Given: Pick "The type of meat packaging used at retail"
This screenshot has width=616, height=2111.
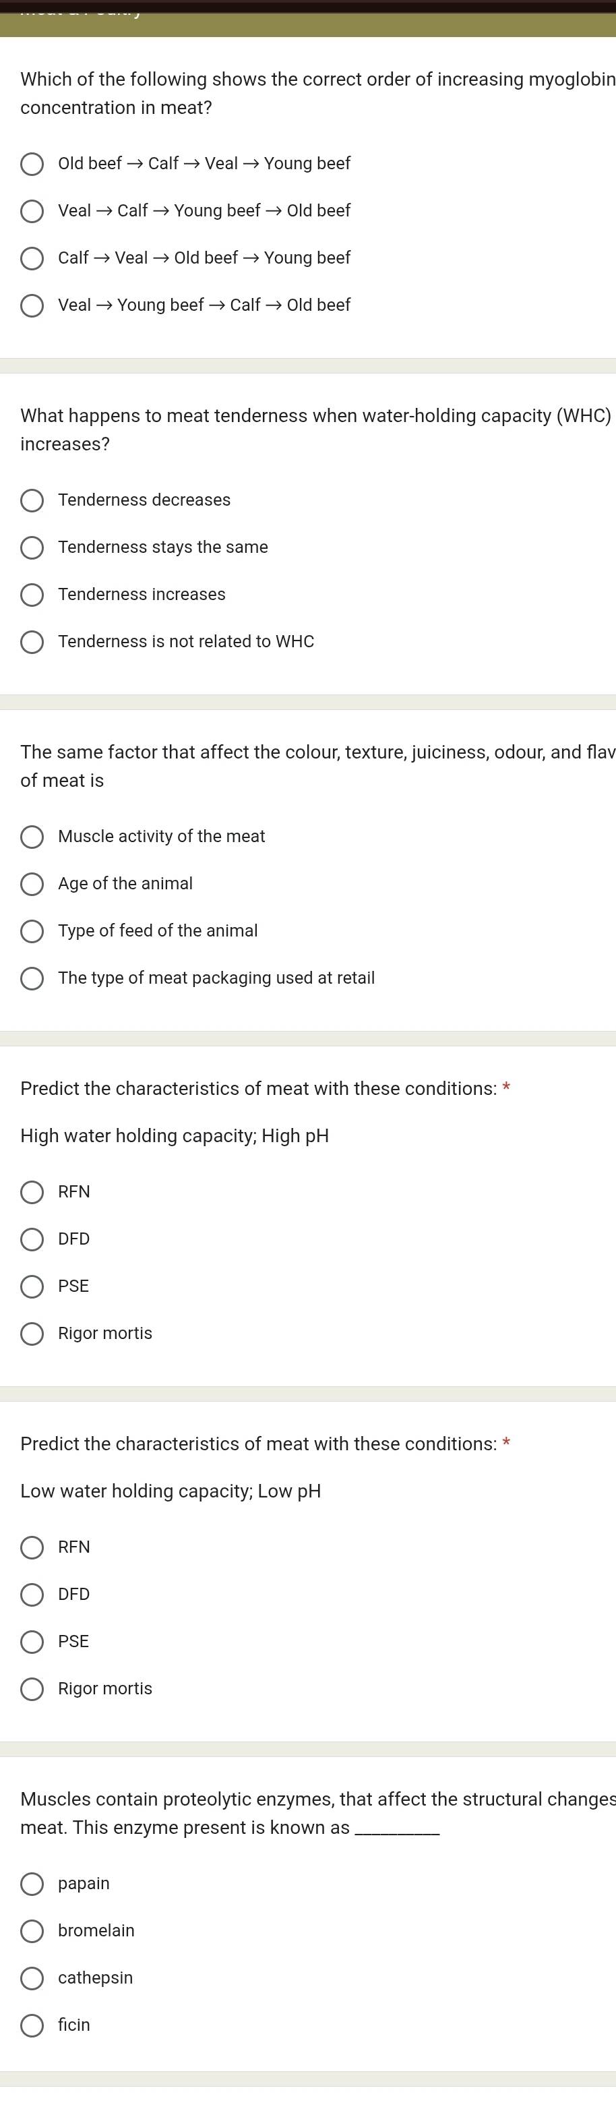Looking at the screenshot, I should (33, 978).
